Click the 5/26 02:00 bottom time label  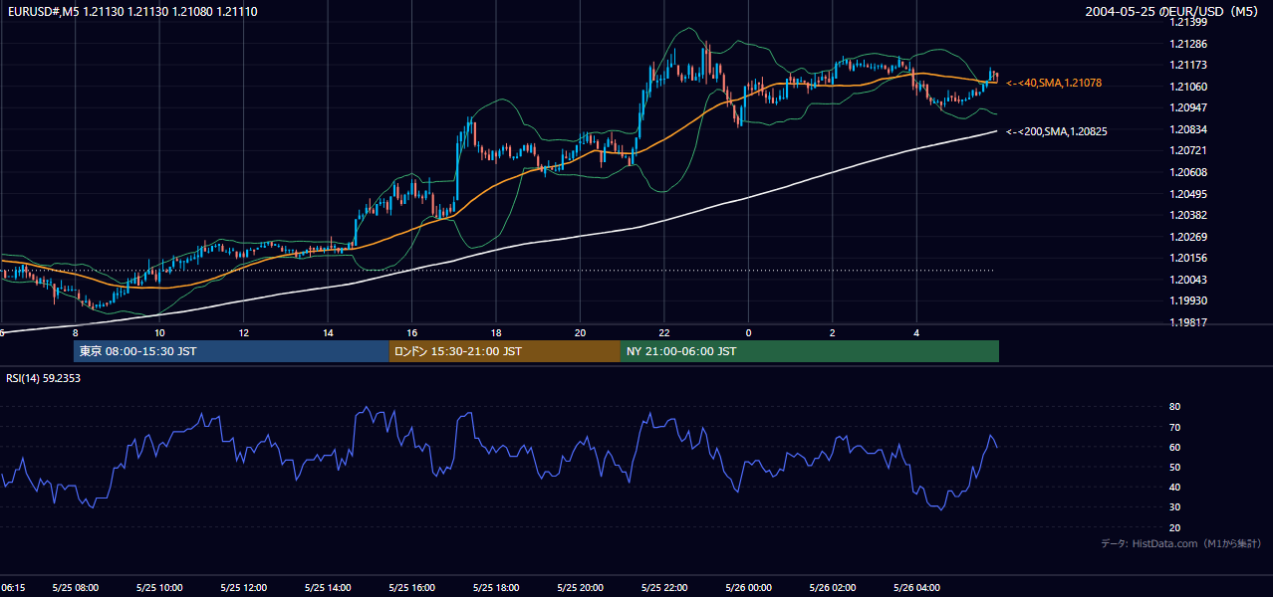pos(833,588)
